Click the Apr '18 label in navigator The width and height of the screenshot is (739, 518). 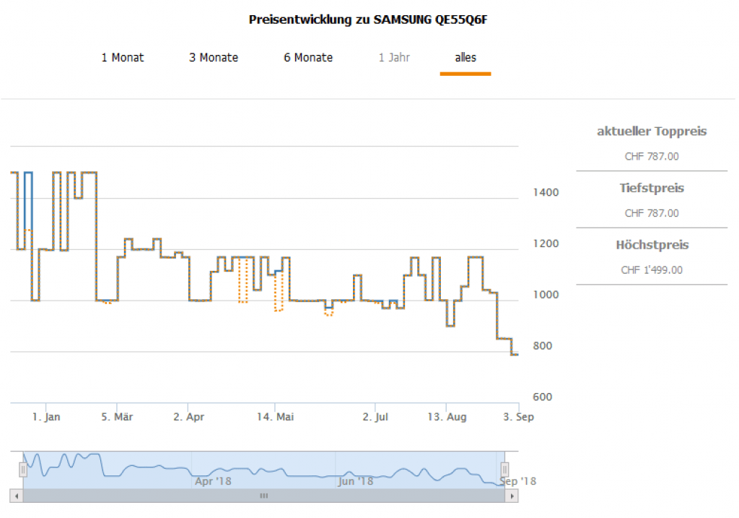tap(213, 481)
